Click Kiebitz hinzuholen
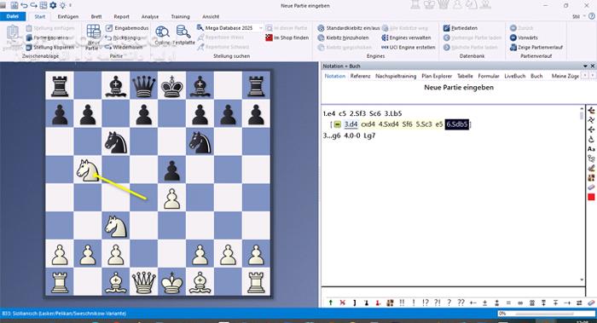The width and height of the screenshot is (597, 323). click(343, 37)
